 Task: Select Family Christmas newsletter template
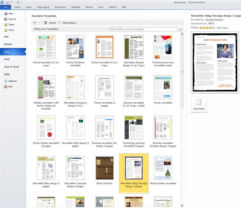pos(75,51)
